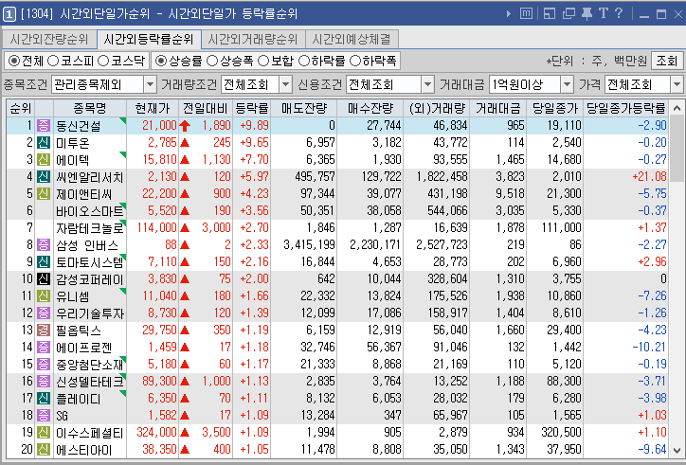Click the scrollbar down arrow
This screenshot has height=465, width=686.
click(677, 450)
